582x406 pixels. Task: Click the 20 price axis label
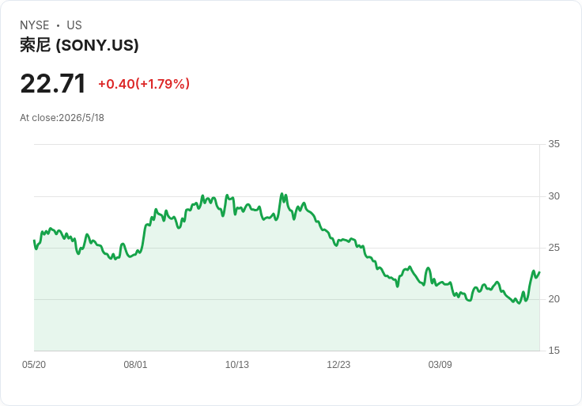pyautogui.click(x=554, y=299)
